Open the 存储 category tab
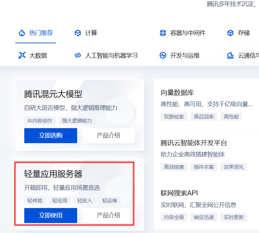 [x=238, y=33]
